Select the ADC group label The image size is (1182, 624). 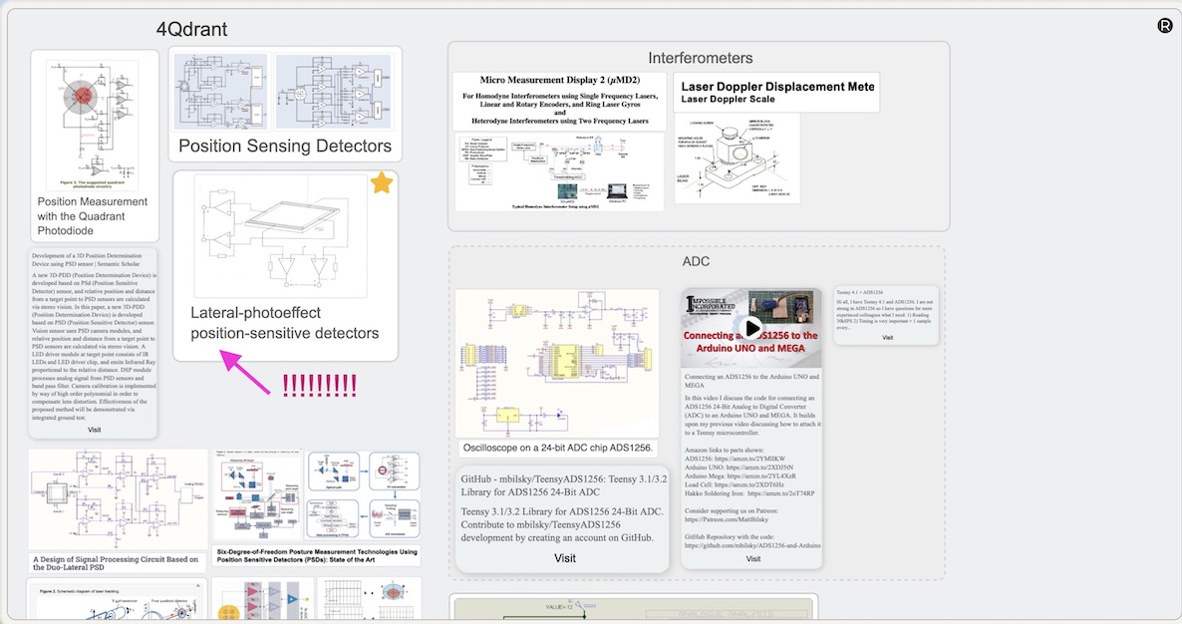click(x=697, y=260)
